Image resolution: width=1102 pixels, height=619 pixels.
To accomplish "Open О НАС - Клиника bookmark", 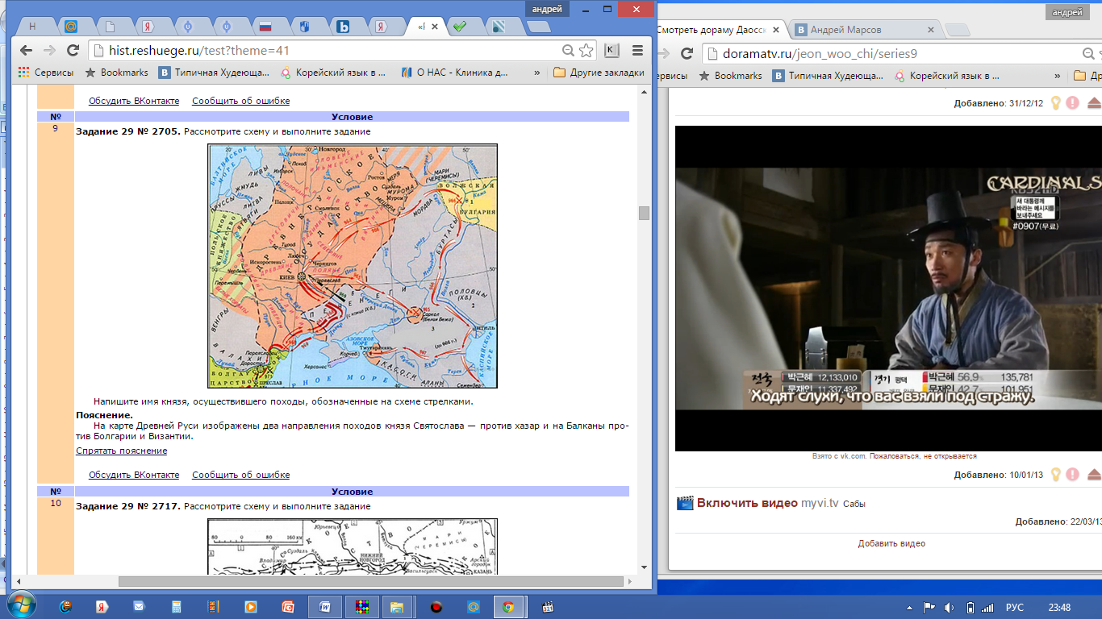I will [x=453, y=73].
